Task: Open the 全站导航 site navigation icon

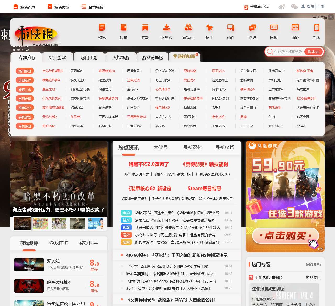Action: 84,7
